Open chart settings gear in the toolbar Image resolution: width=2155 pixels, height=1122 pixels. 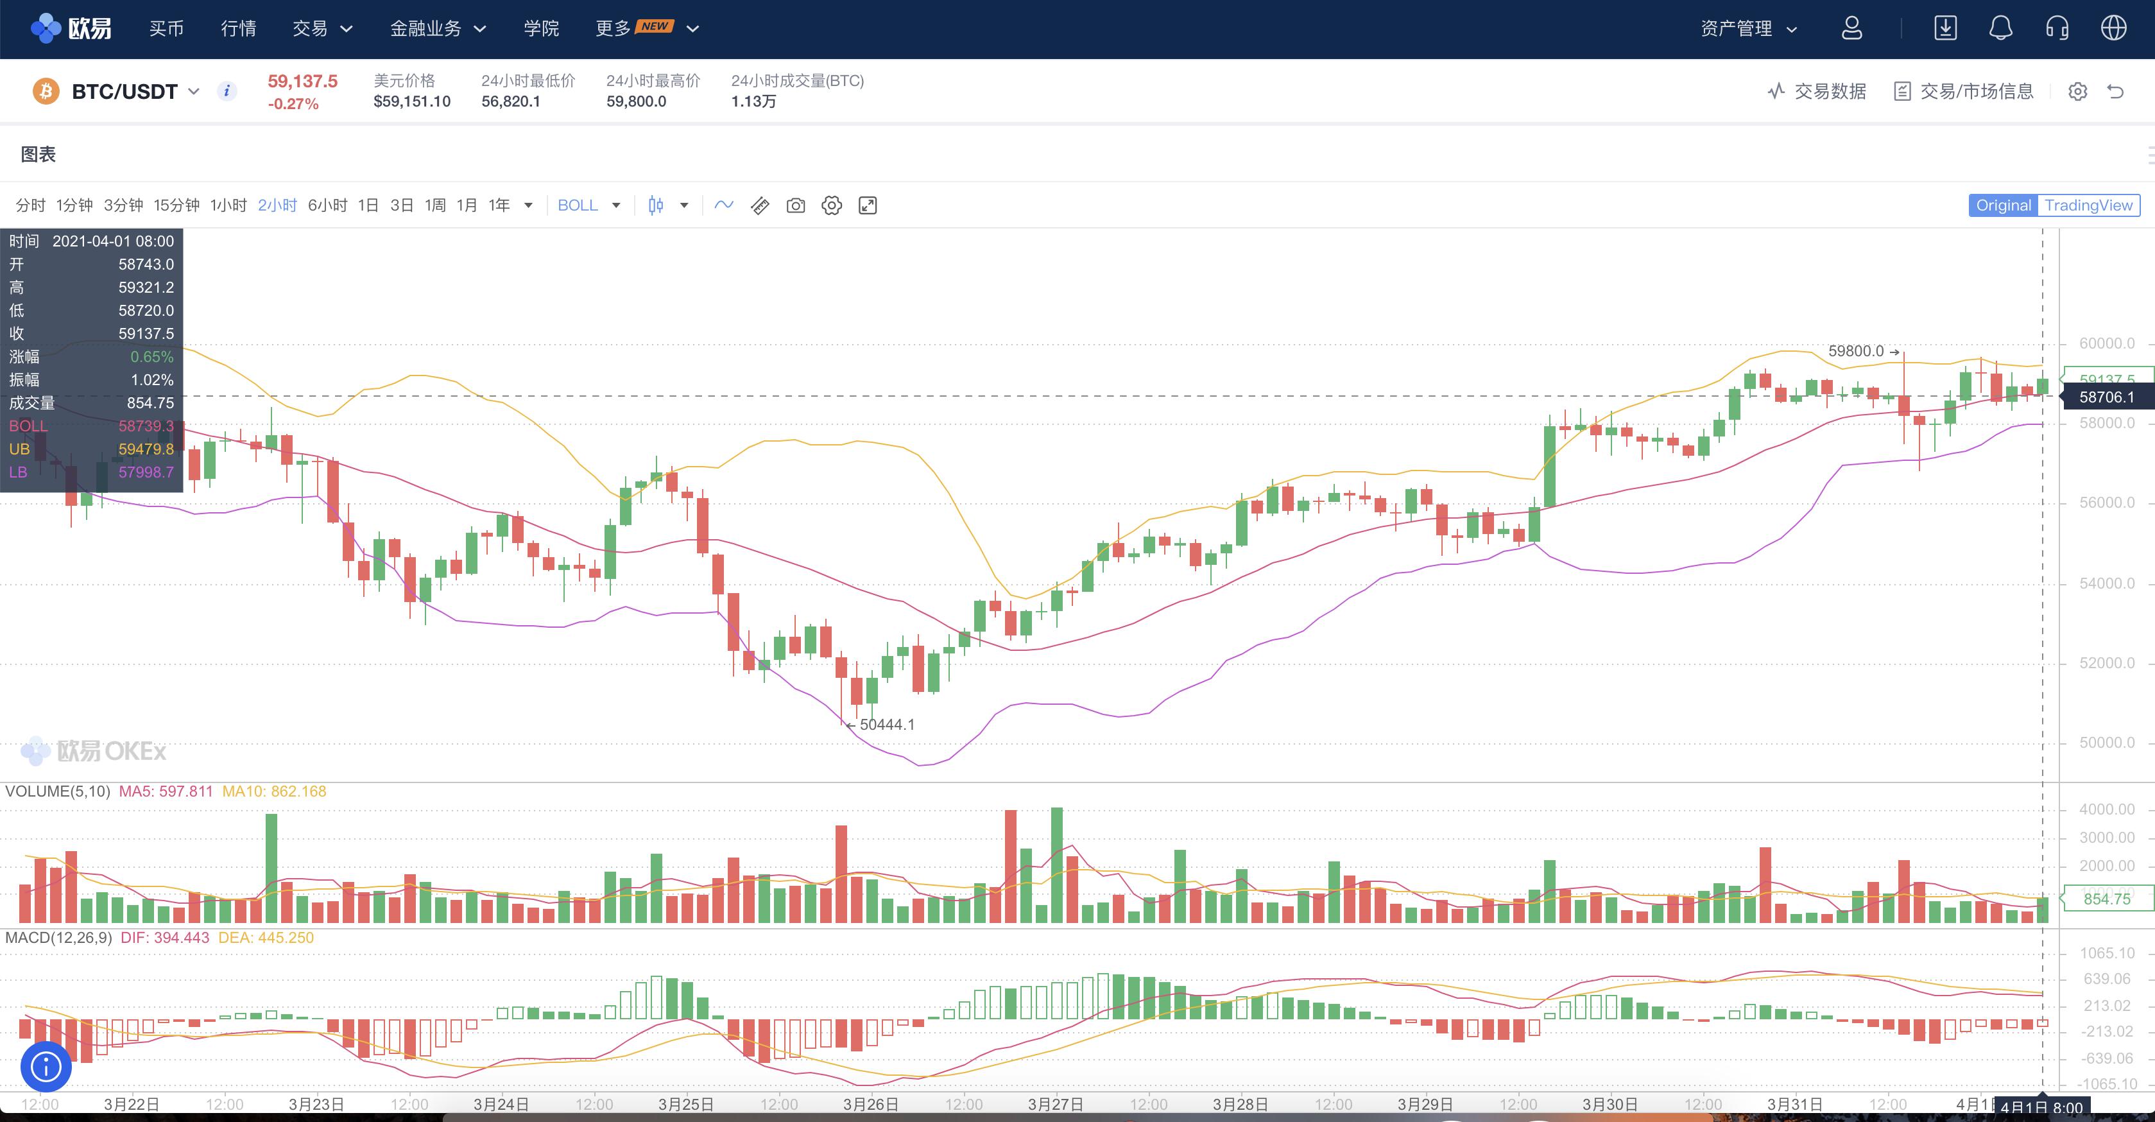(832, 205)
